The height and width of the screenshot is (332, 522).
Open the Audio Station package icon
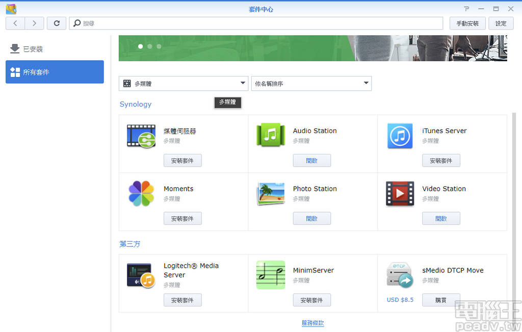coord(270,136)
